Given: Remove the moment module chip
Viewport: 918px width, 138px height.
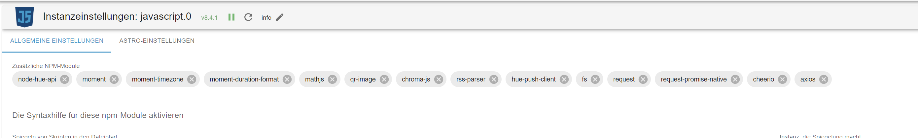Looking at the screenshot, I should 114,79.
